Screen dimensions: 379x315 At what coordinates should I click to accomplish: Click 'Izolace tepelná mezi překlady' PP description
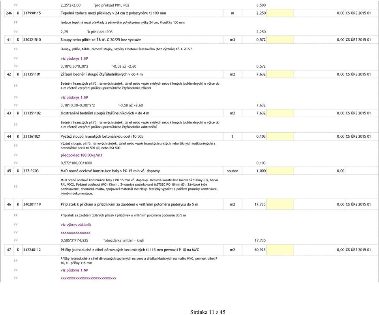pyautogui.click(x=122, y=23)
